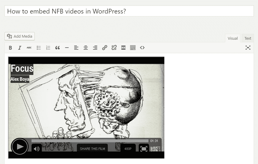Apply strikethrough formatting
This screenshot has height=164, width=258.
29,48
